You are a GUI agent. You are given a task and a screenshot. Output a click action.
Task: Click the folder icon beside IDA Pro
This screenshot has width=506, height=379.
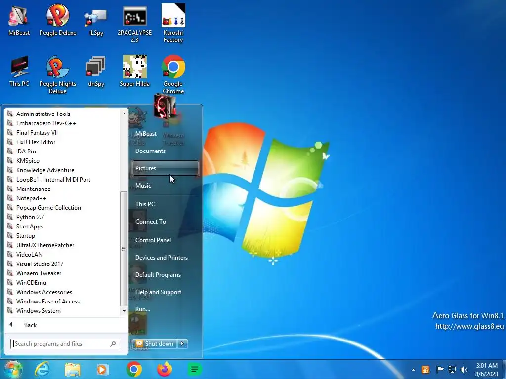point(10,151)
